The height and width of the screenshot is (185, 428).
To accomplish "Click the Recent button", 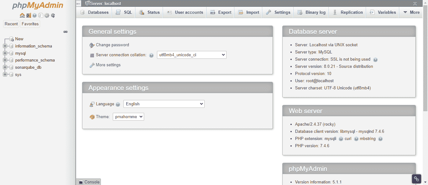I will click(11, 24).
